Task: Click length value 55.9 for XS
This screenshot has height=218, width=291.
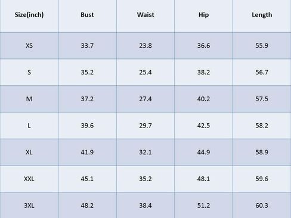Action: [262, 46]
